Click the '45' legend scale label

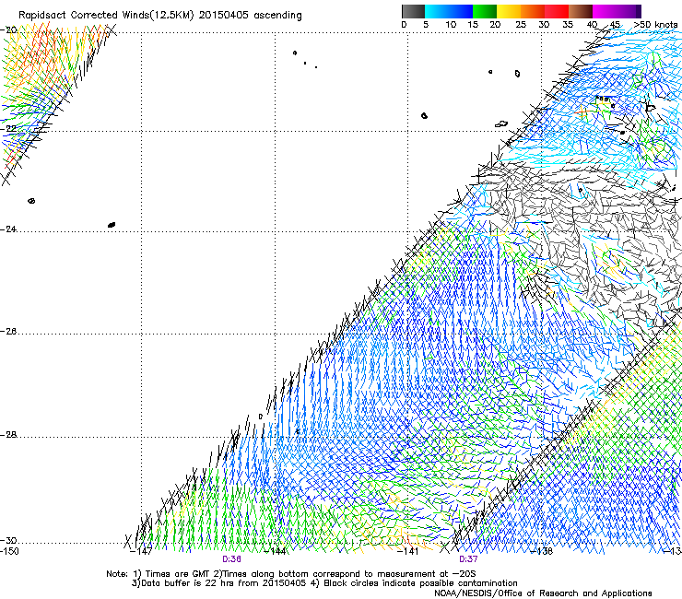pyautogui.click(x=615, y=25)
